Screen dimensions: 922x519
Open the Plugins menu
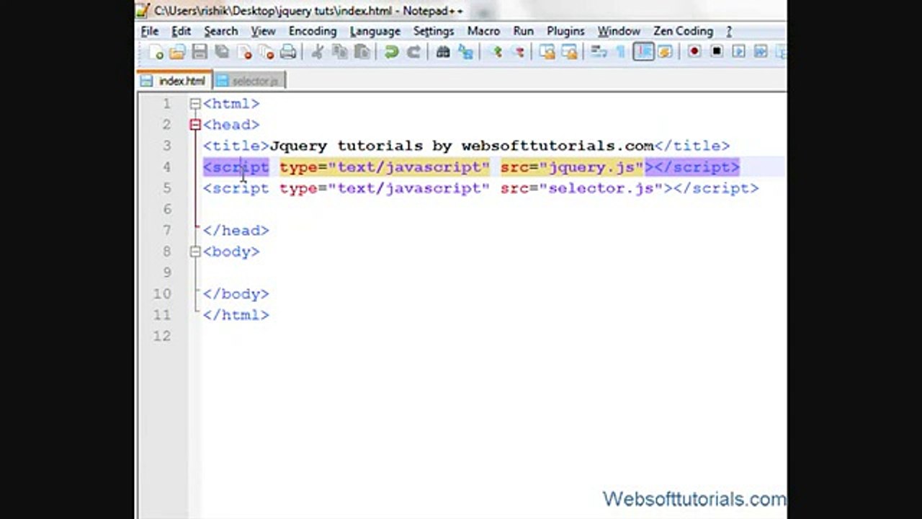pyautogui.click(x=565, y=31)
